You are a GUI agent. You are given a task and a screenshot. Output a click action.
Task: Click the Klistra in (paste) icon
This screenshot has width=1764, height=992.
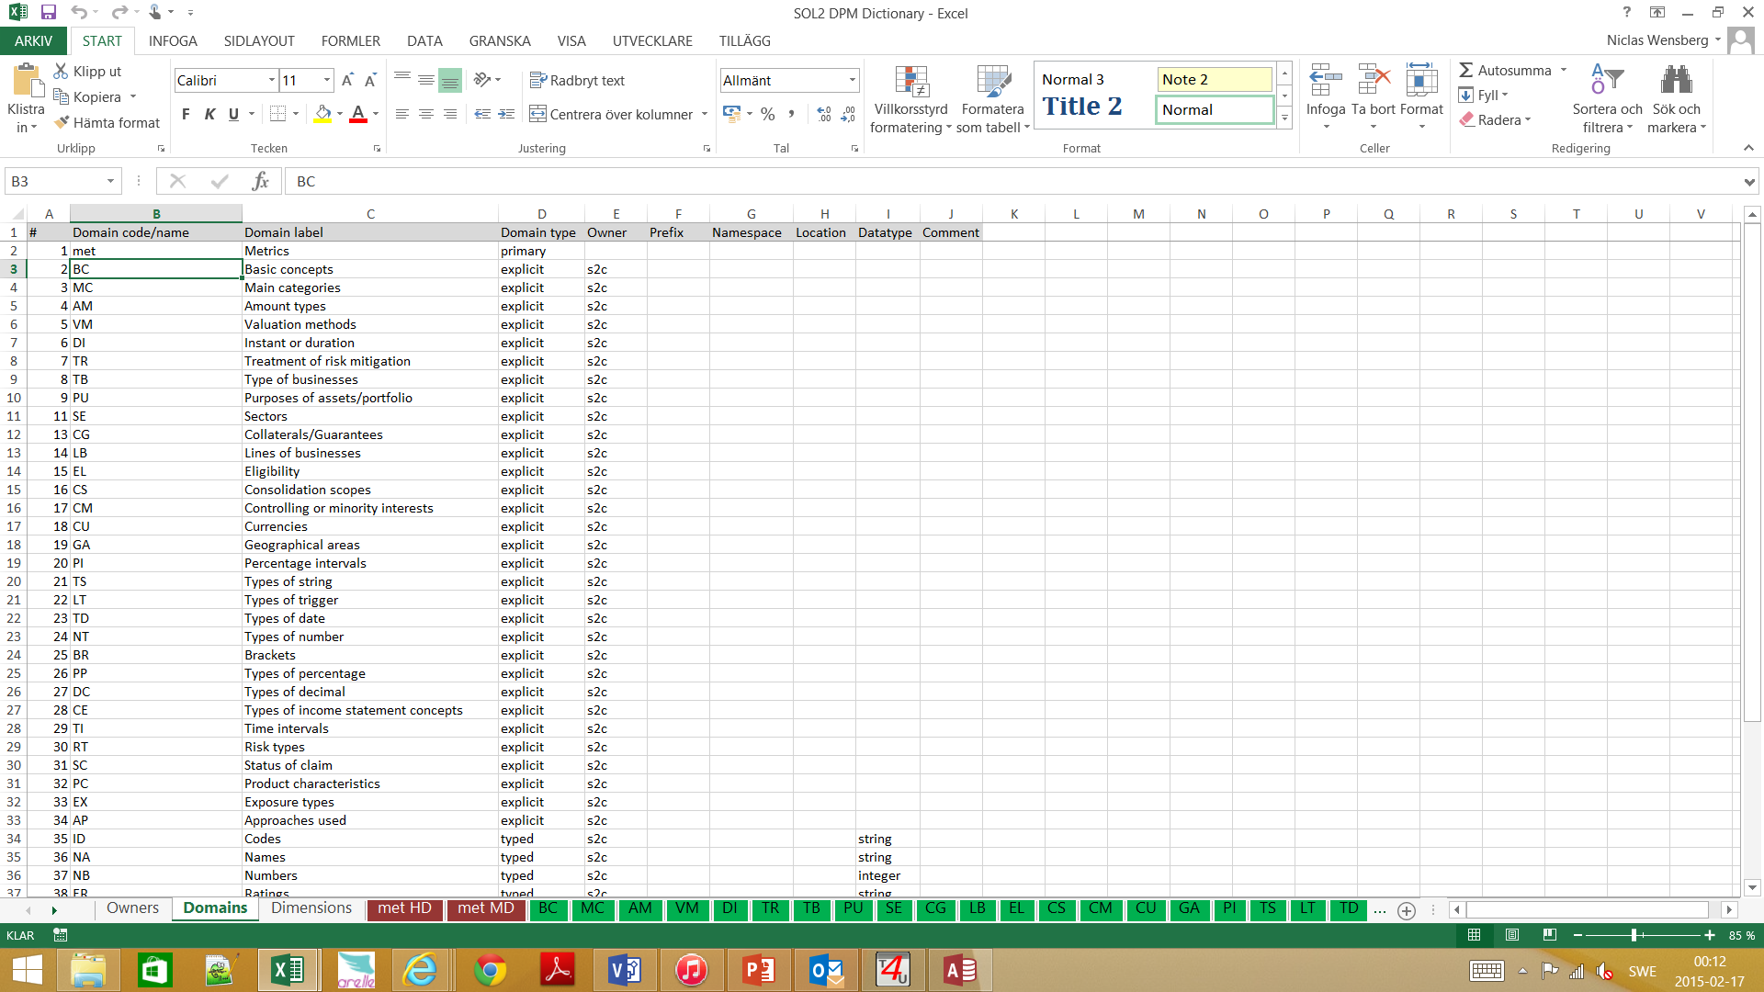(26, 81)
